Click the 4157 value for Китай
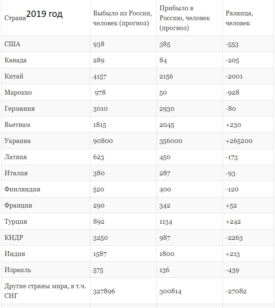Screen dimensions: 275x308 (x=100, y=76)
